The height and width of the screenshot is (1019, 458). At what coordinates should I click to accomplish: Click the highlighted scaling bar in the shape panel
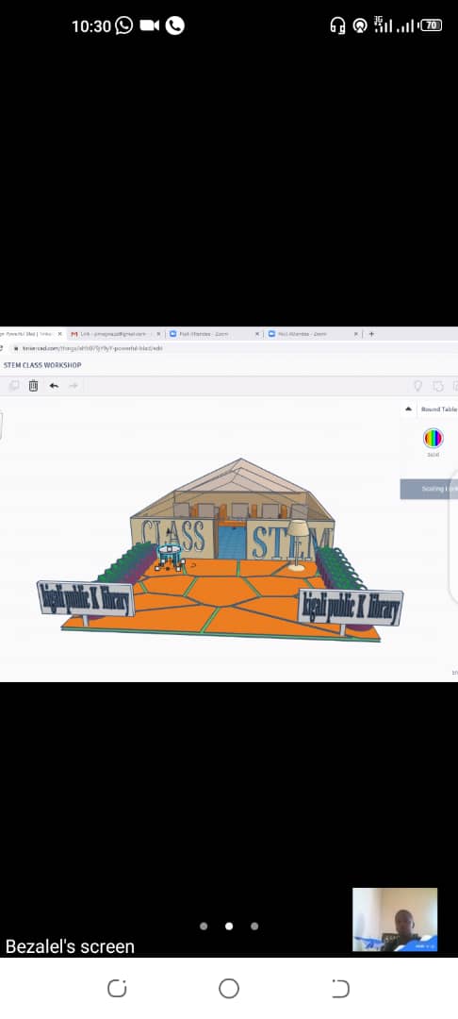pos(429,489)
